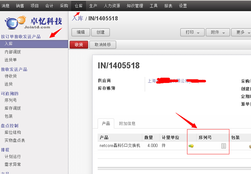Click the split serial number arrow icon
The width and height of the screenshot is (251, 174).
pyautogui.click(x=191, y=146)
